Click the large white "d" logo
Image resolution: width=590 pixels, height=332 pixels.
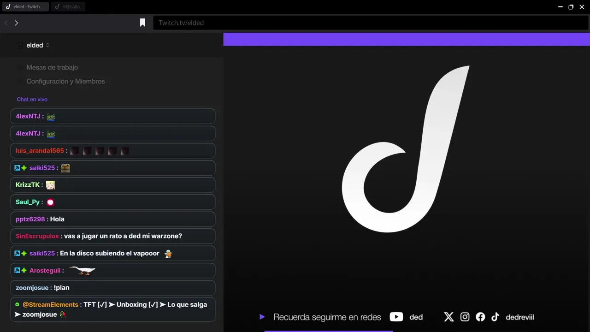(x=406, y=148)
